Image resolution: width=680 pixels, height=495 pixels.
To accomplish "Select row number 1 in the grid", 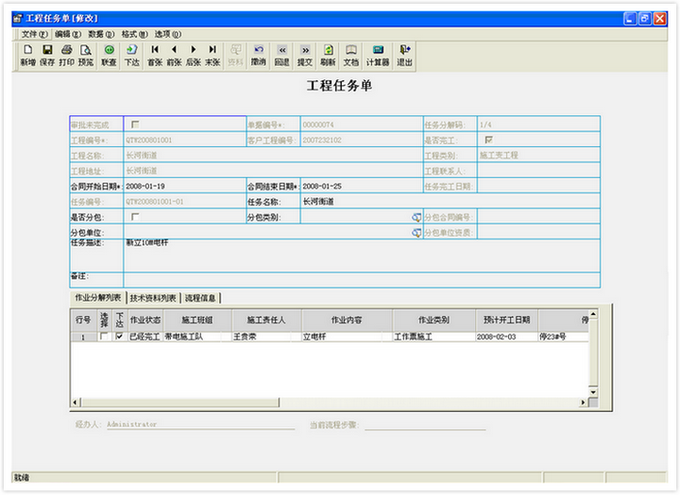I will 84,337.
